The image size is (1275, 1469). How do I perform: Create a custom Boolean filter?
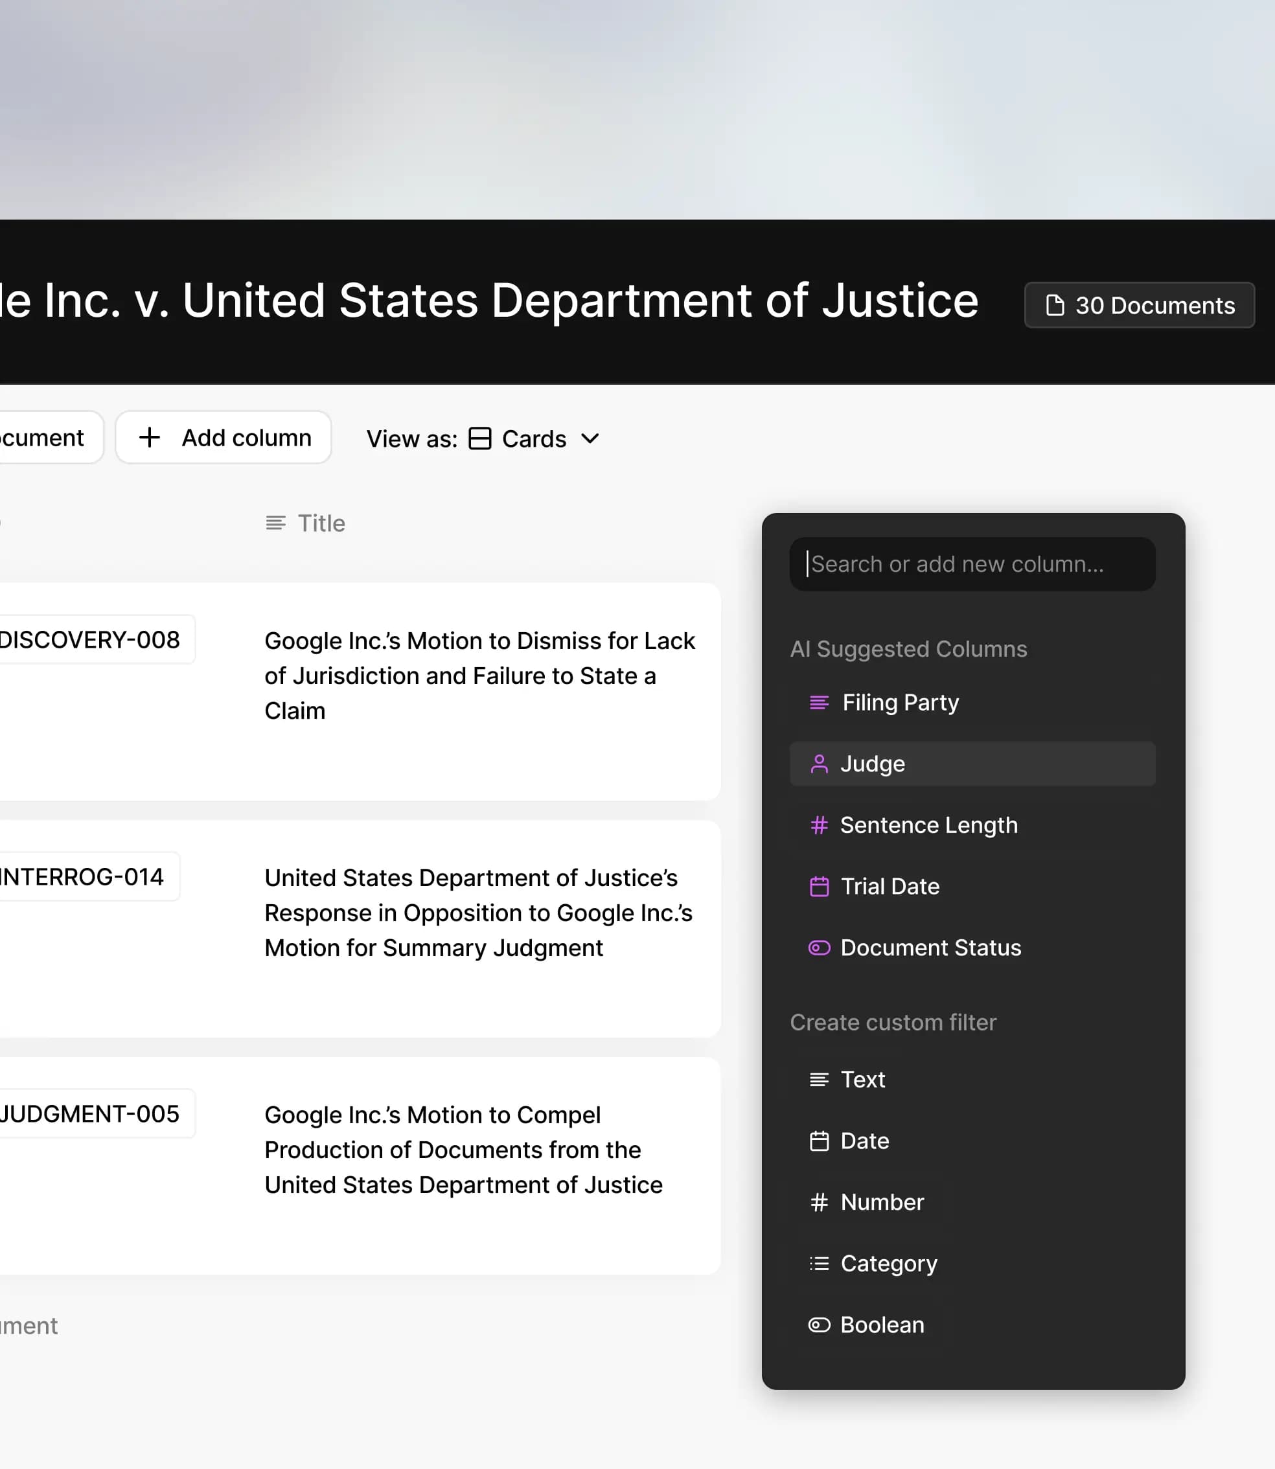click(x=972, y=1325)
